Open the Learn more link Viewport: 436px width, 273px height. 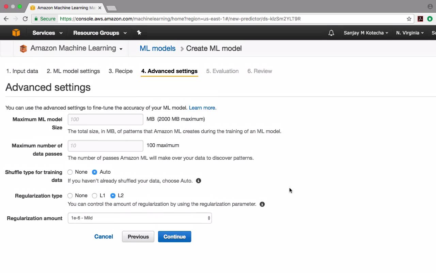tap(203, 108)
